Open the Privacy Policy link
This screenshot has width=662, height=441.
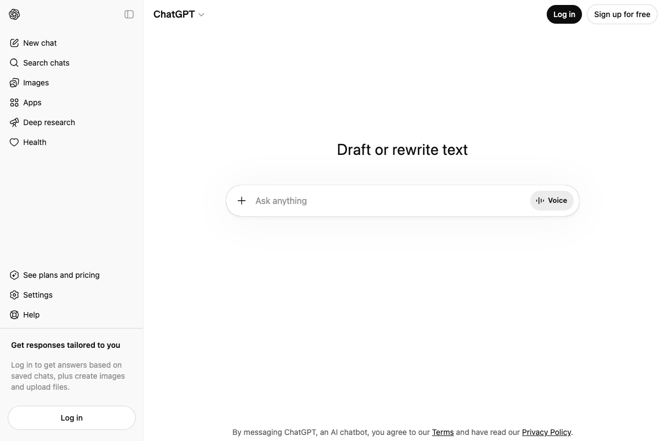tap(547, 432)
